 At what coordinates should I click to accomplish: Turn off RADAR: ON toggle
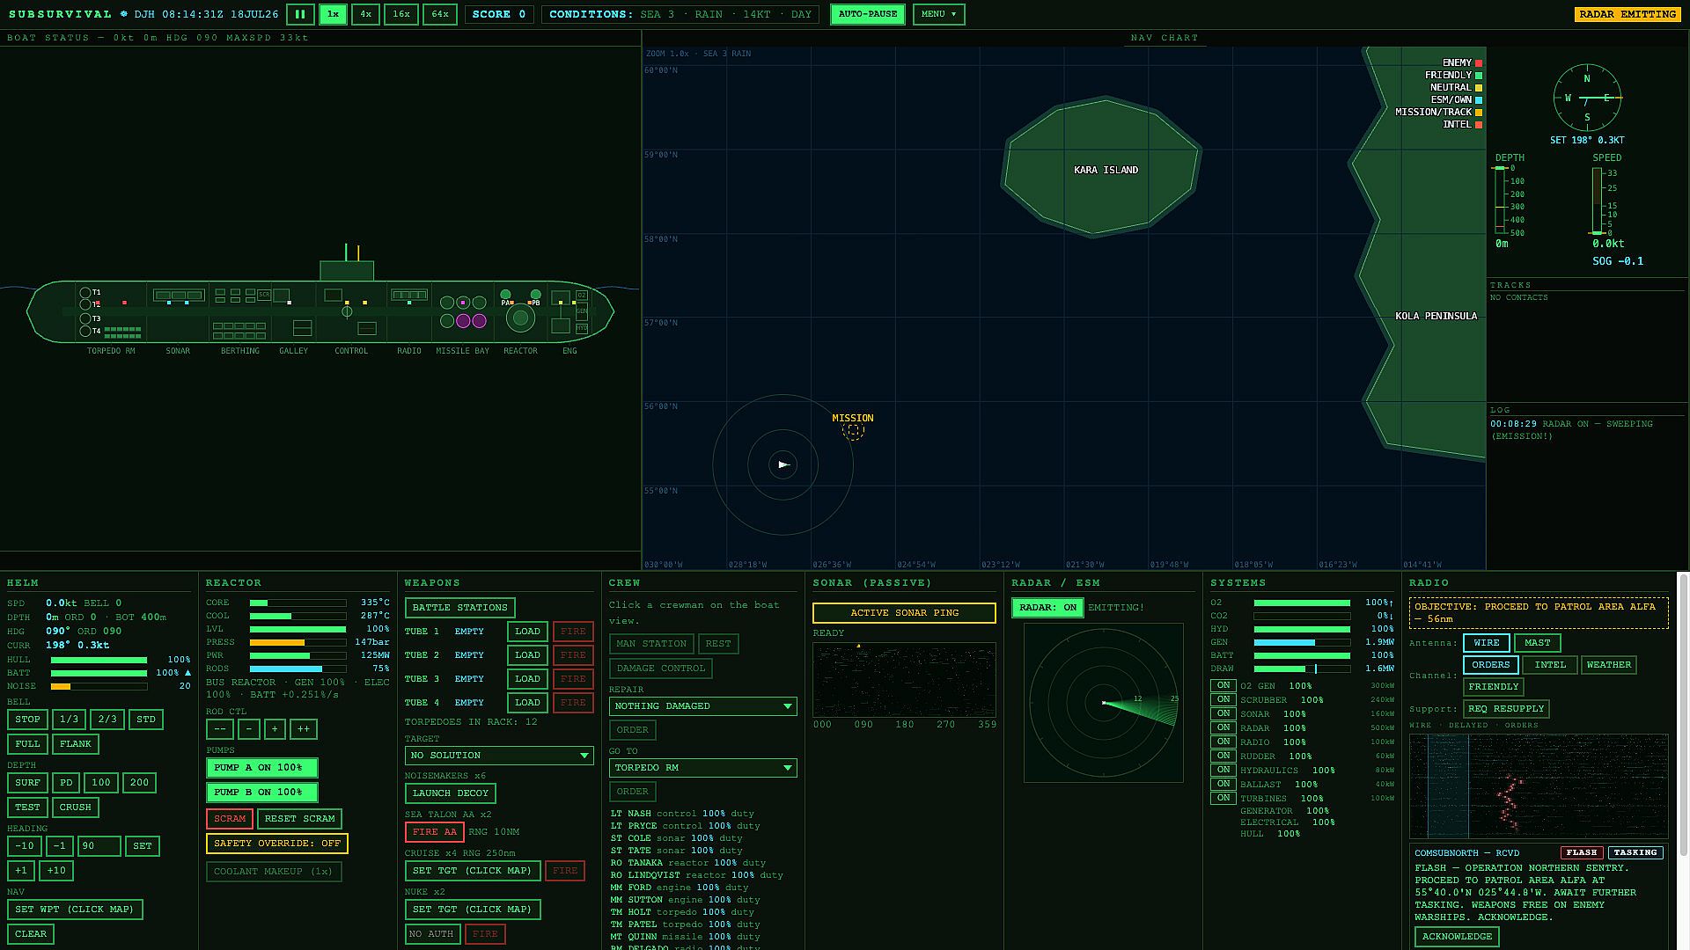(x=1047, y=608)
